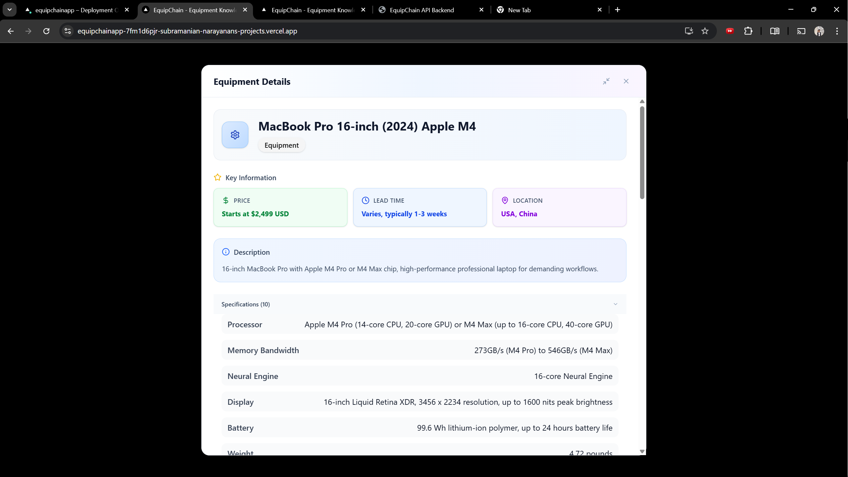Click the modal's vertical scrollbar thumb
The width and height of the screenshot is (848, 477).
(642, 152)
